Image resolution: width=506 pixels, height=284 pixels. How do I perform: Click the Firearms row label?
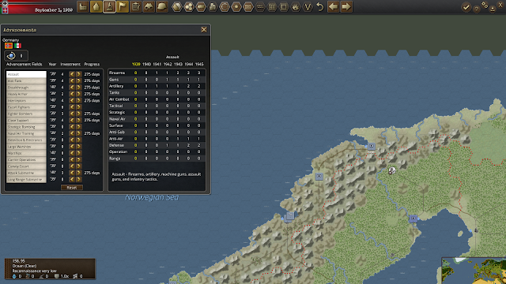pyautogui.click(x=117, y=73)
